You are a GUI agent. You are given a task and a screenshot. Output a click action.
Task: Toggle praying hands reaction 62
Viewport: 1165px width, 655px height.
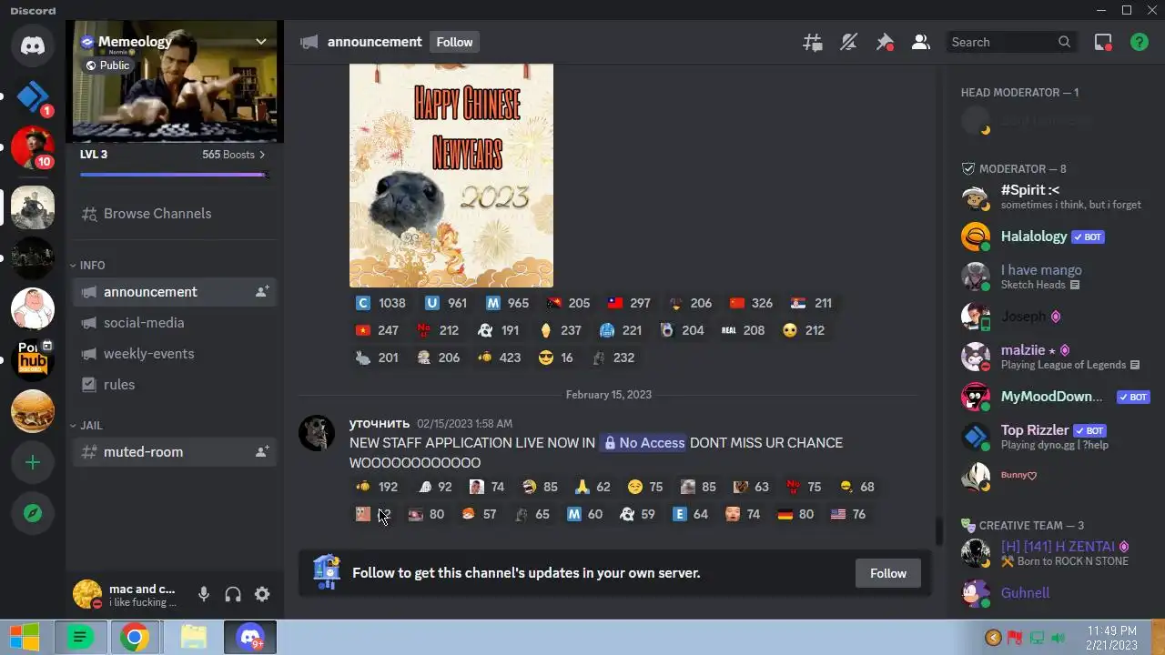pos(593,487)
